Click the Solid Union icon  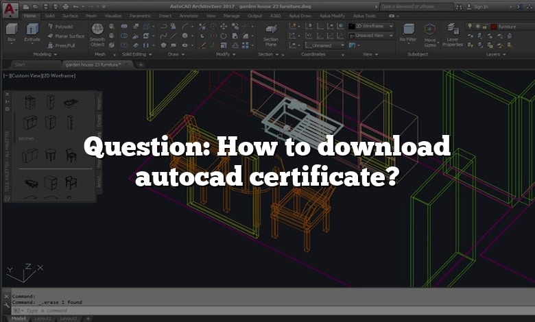coord(124,26)
